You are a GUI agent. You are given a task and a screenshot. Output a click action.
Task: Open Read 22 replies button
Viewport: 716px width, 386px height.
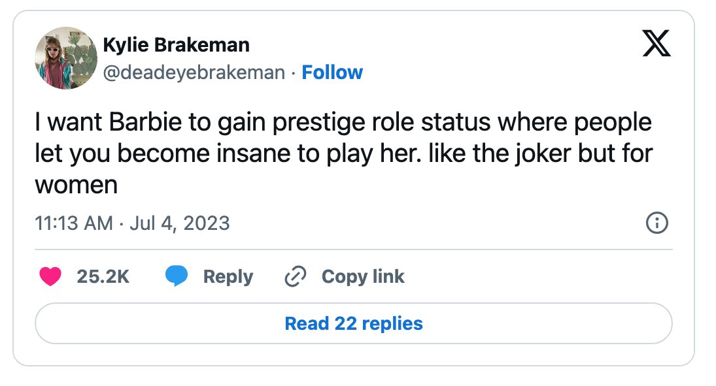(x=354, y=323)
